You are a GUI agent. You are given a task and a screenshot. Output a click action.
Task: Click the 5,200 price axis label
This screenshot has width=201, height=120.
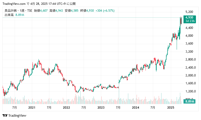[189, 12]
